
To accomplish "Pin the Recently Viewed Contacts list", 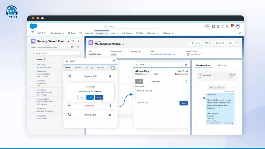I will click(73, 41).
